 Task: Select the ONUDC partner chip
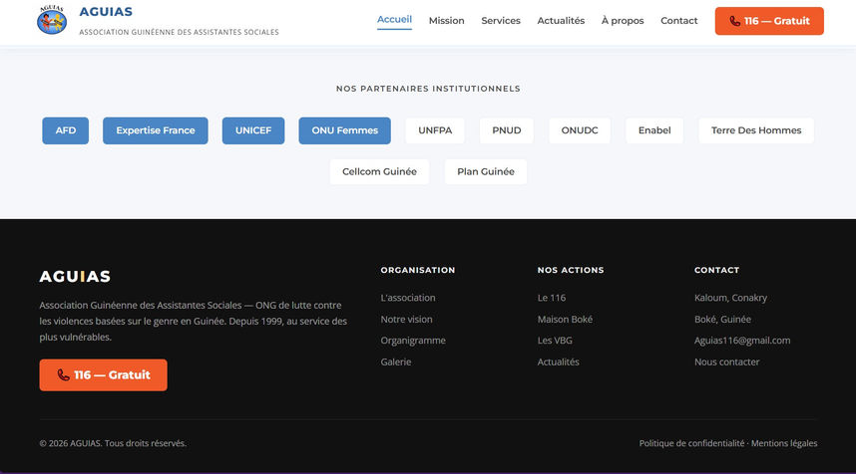tap(580, 130)
